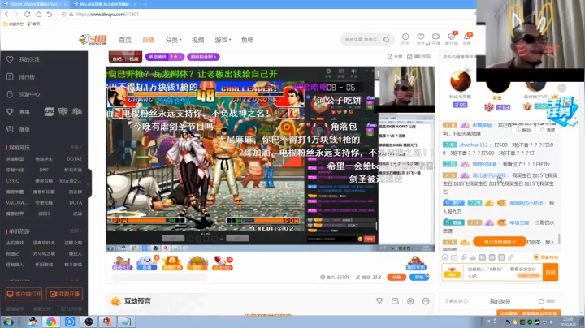585x328 pixels.
Task: Click 福利签到 check-in icon
Action: (x=418, y=57)
